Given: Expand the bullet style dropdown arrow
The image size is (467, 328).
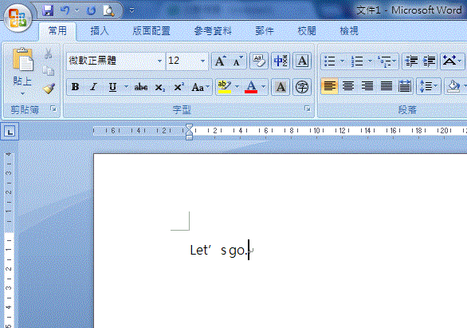Looking at the screenshot, I should [x=342, y=61].
